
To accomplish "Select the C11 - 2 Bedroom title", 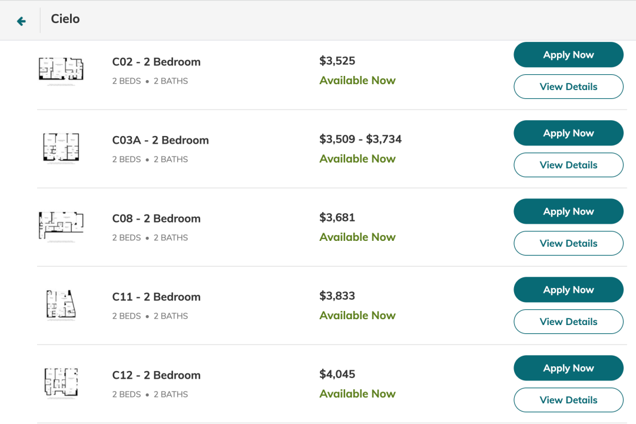I will point(156,297).
